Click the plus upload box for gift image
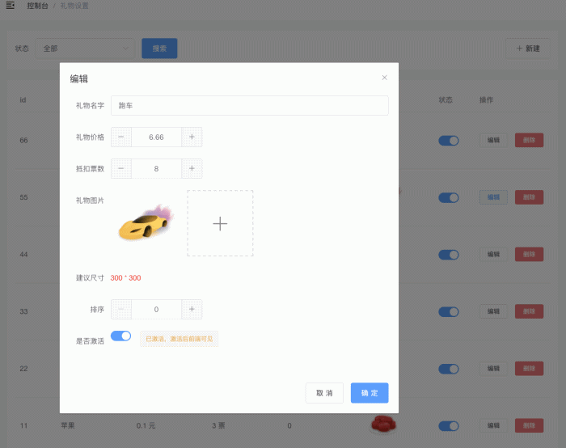Screen dimensions: 566x448 (220, 223)
